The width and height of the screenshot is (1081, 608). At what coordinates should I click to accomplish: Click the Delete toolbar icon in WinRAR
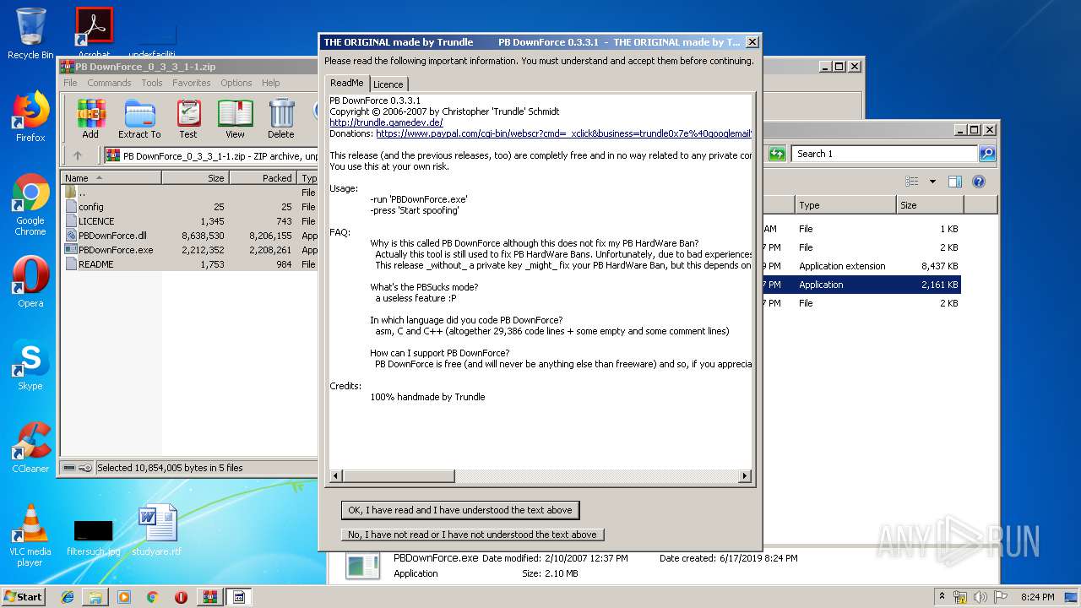pos(281,118)
